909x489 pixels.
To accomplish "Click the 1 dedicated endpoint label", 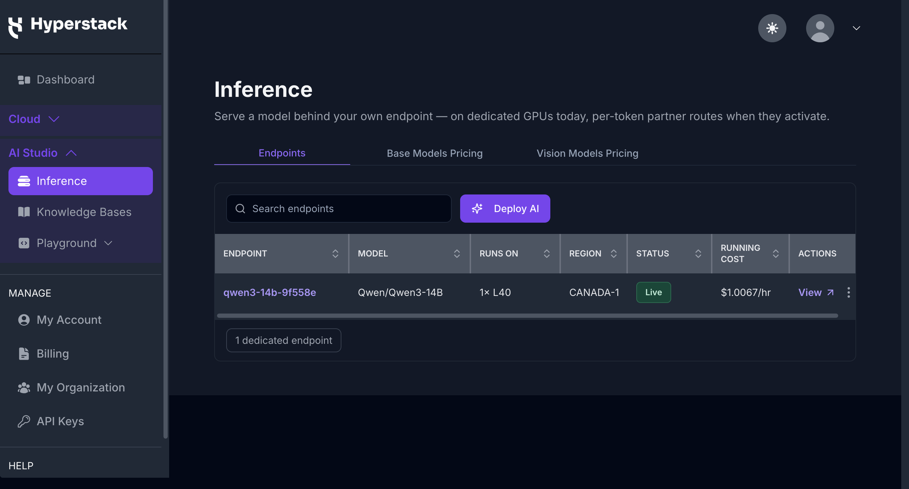I will click(x=284, y=341).
